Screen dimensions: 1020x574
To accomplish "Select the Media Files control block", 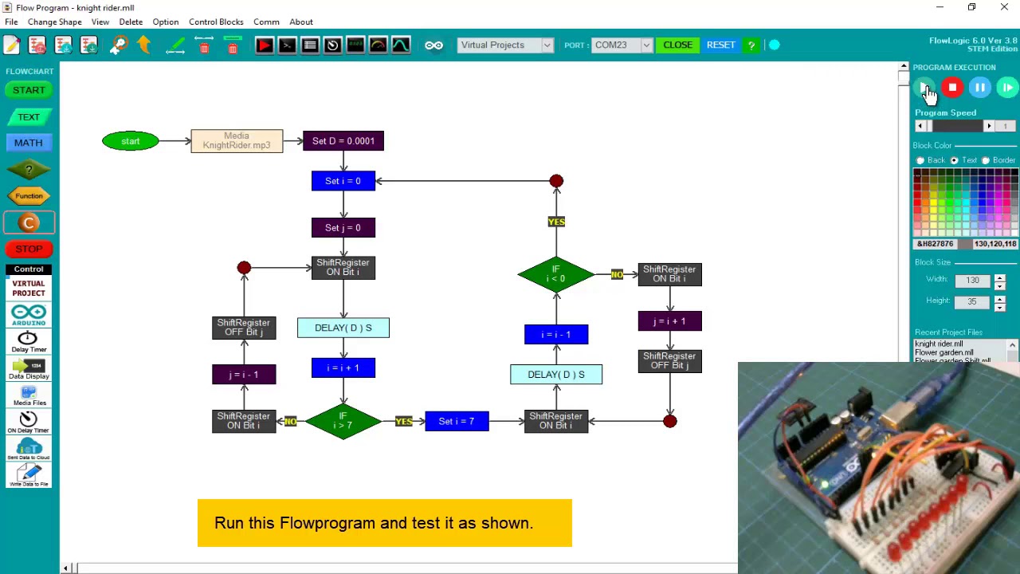I will [x=29, y=395].
